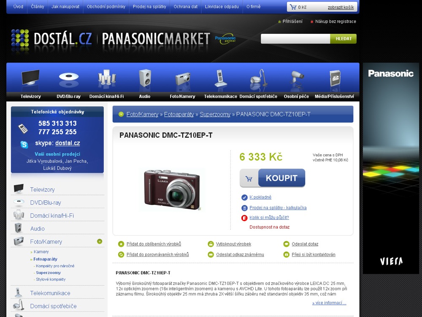422x317 pixels.
Task: Choose the Osobní péče hair dryer icon
Action: pos(296,79)
